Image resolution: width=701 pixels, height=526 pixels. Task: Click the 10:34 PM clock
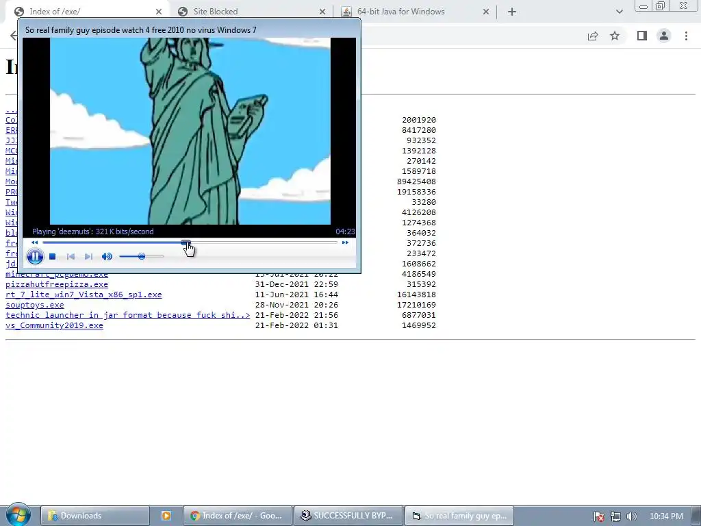(666, 516)
